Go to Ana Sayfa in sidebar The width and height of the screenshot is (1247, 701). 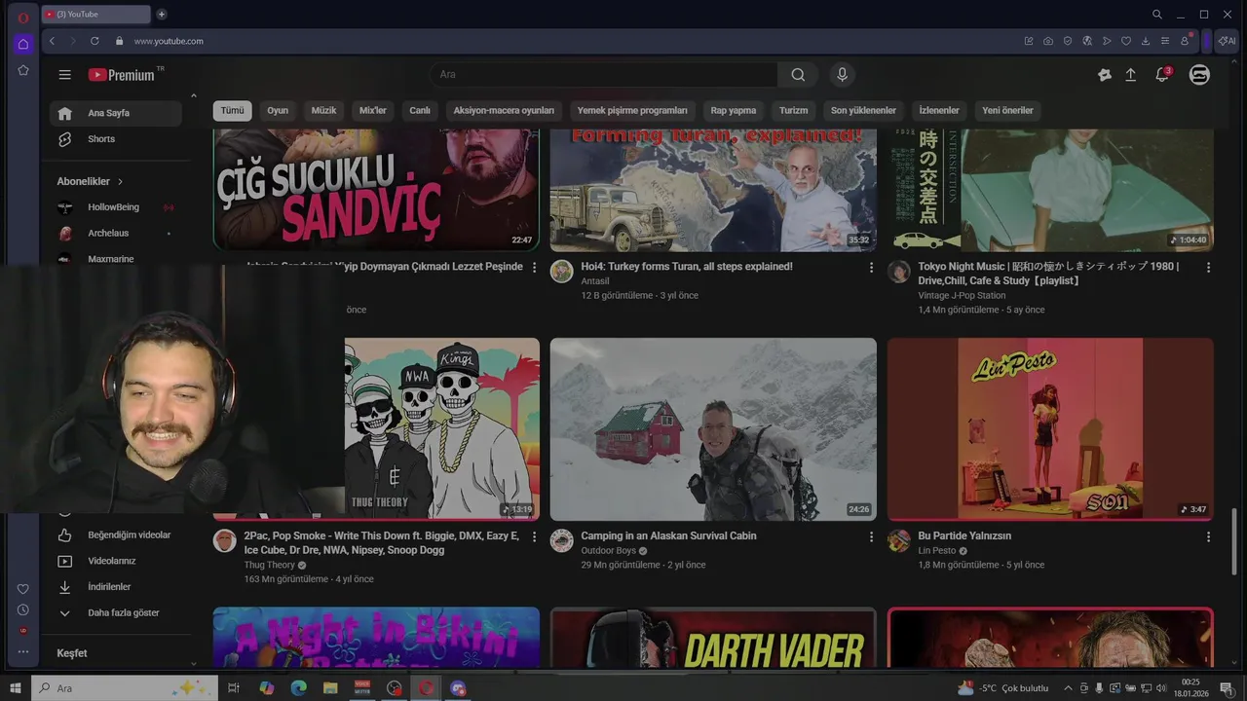[x=116, y=113]
